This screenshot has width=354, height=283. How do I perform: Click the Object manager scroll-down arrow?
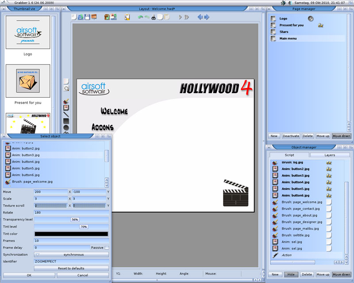(x=346, y=262)
